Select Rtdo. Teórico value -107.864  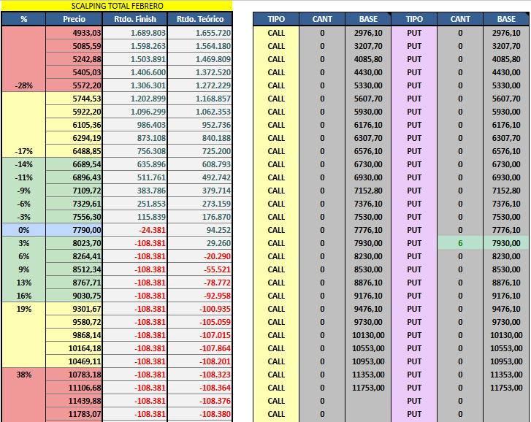(x=200, y=348)
